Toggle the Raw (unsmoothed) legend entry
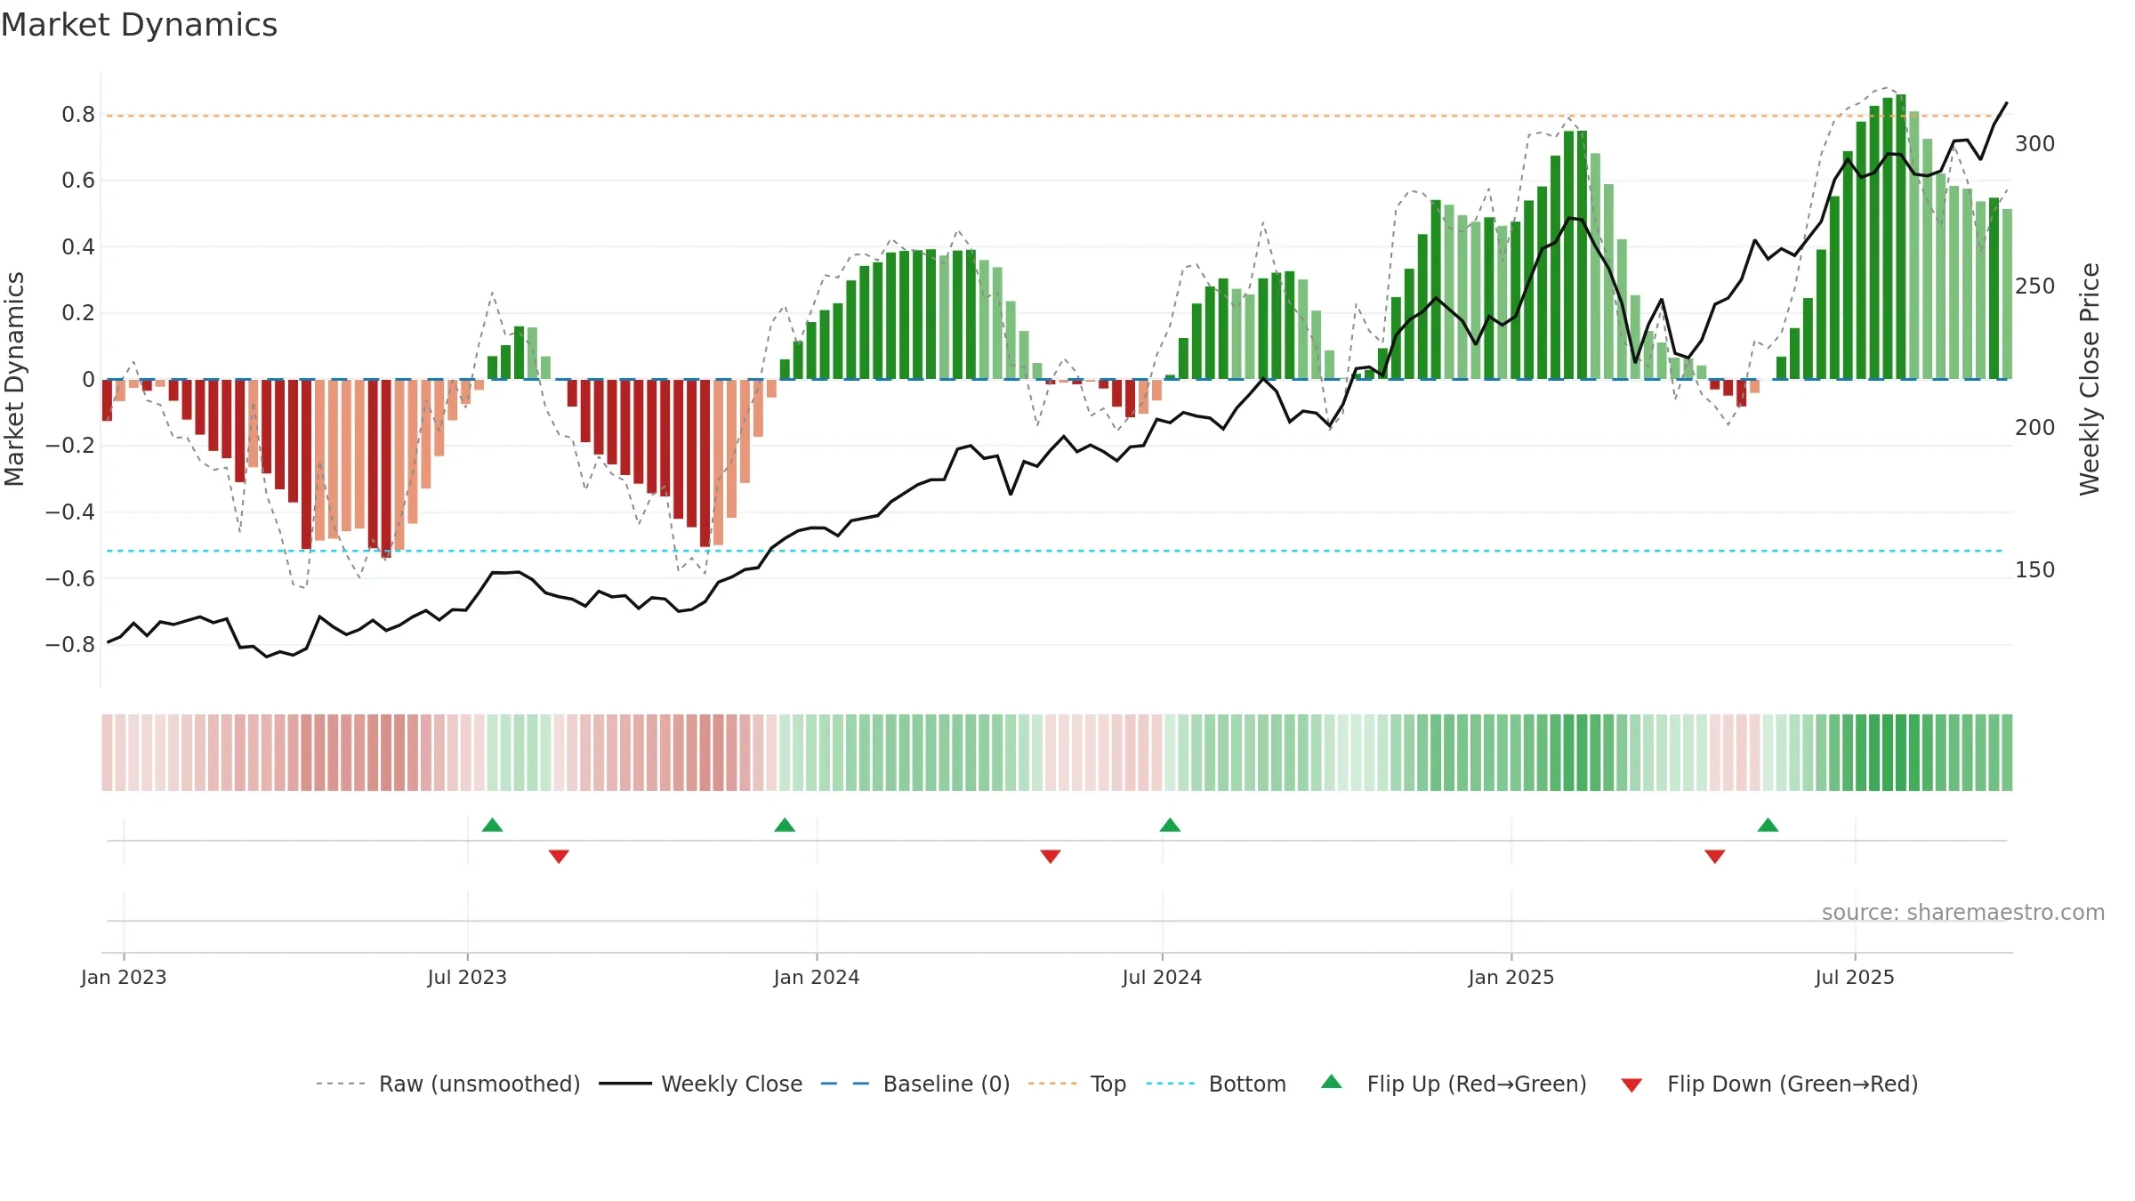The image size is (2135, 1201). [x=447, y=1084]
